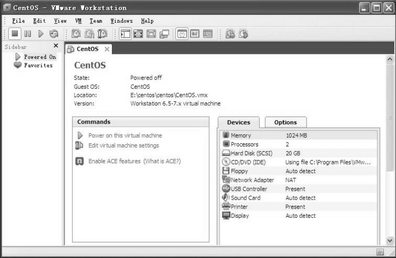Click the Quick Switch toolbar icon
The height and width of the screenshot is (258, 396).
(x=138, y=34)
